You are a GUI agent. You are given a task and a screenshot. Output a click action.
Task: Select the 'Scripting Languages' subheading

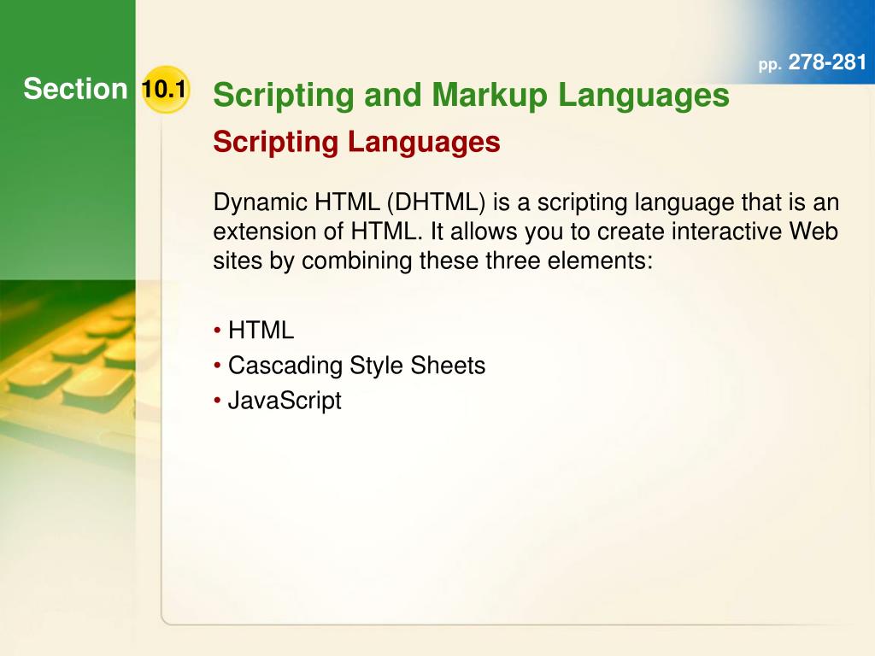point(356,141)
